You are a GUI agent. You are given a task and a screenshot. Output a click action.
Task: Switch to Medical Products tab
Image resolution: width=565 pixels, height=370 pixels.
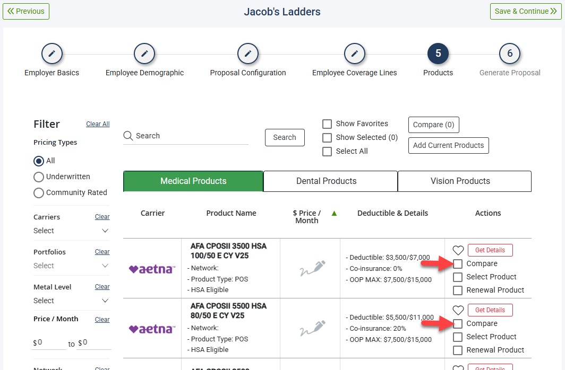pyautogui.click(x=193, y=181)
